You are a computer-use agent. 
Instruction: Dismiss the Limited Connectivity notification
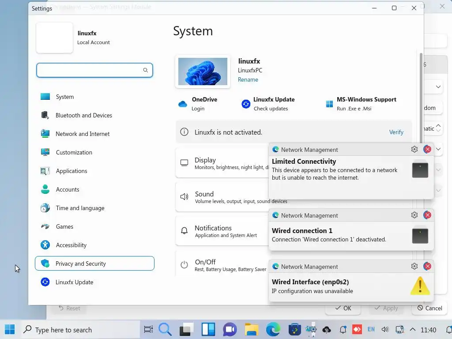[427, 149]
